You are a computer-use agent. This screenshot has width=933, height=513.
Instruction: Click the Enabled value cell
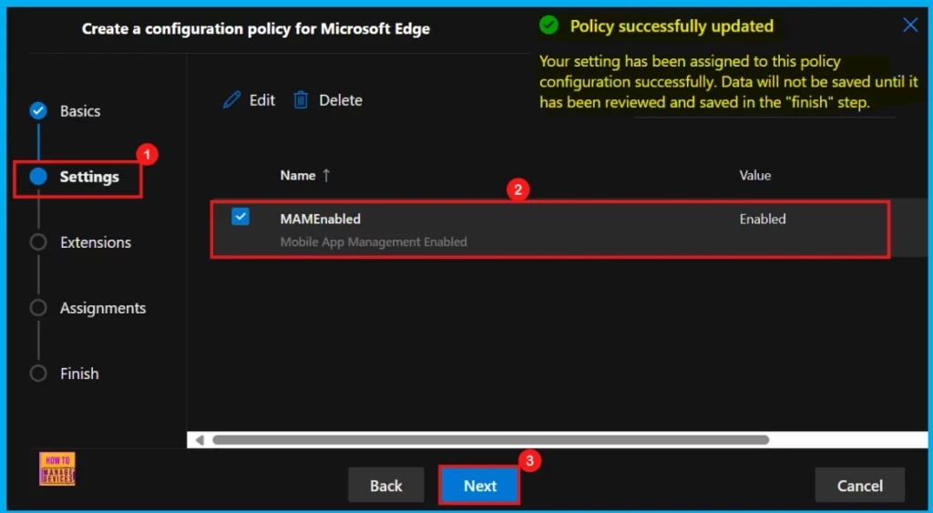click(x=763, y=219)
